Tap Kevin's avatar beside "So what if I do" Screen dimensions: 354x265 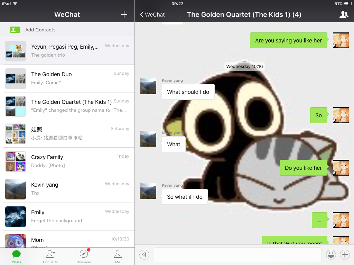point(148,191)
